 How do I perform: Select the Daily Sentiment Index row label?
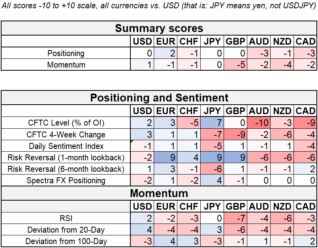point(66,146)
